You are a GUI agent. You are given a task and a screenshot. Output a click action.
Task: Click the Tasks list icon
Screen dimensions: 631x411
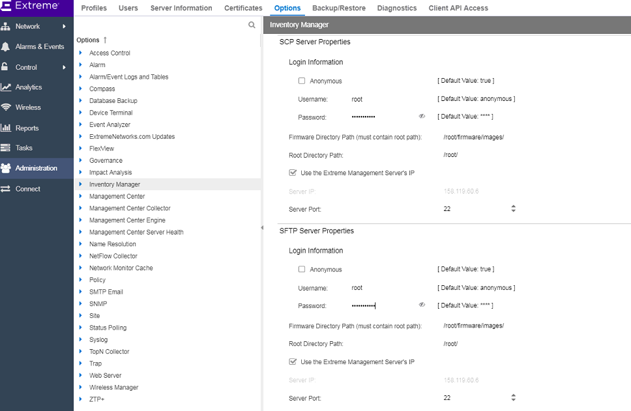[x=6, y=148]
